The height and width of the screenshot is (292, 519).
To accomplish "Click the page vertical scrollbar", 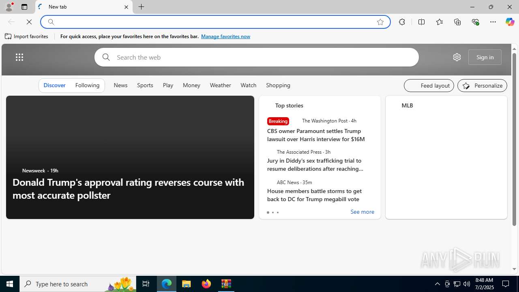I will [514, 139].
